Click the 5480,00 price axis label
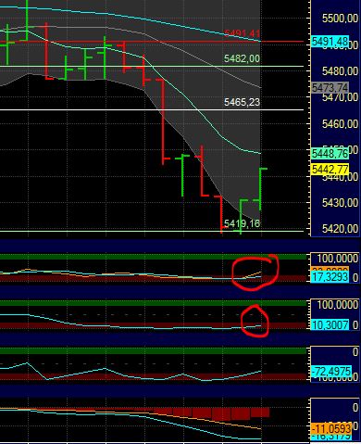Image resolution: width=361 pixels, height=444 pixels. pyautogui.click(x=340, y=71)
